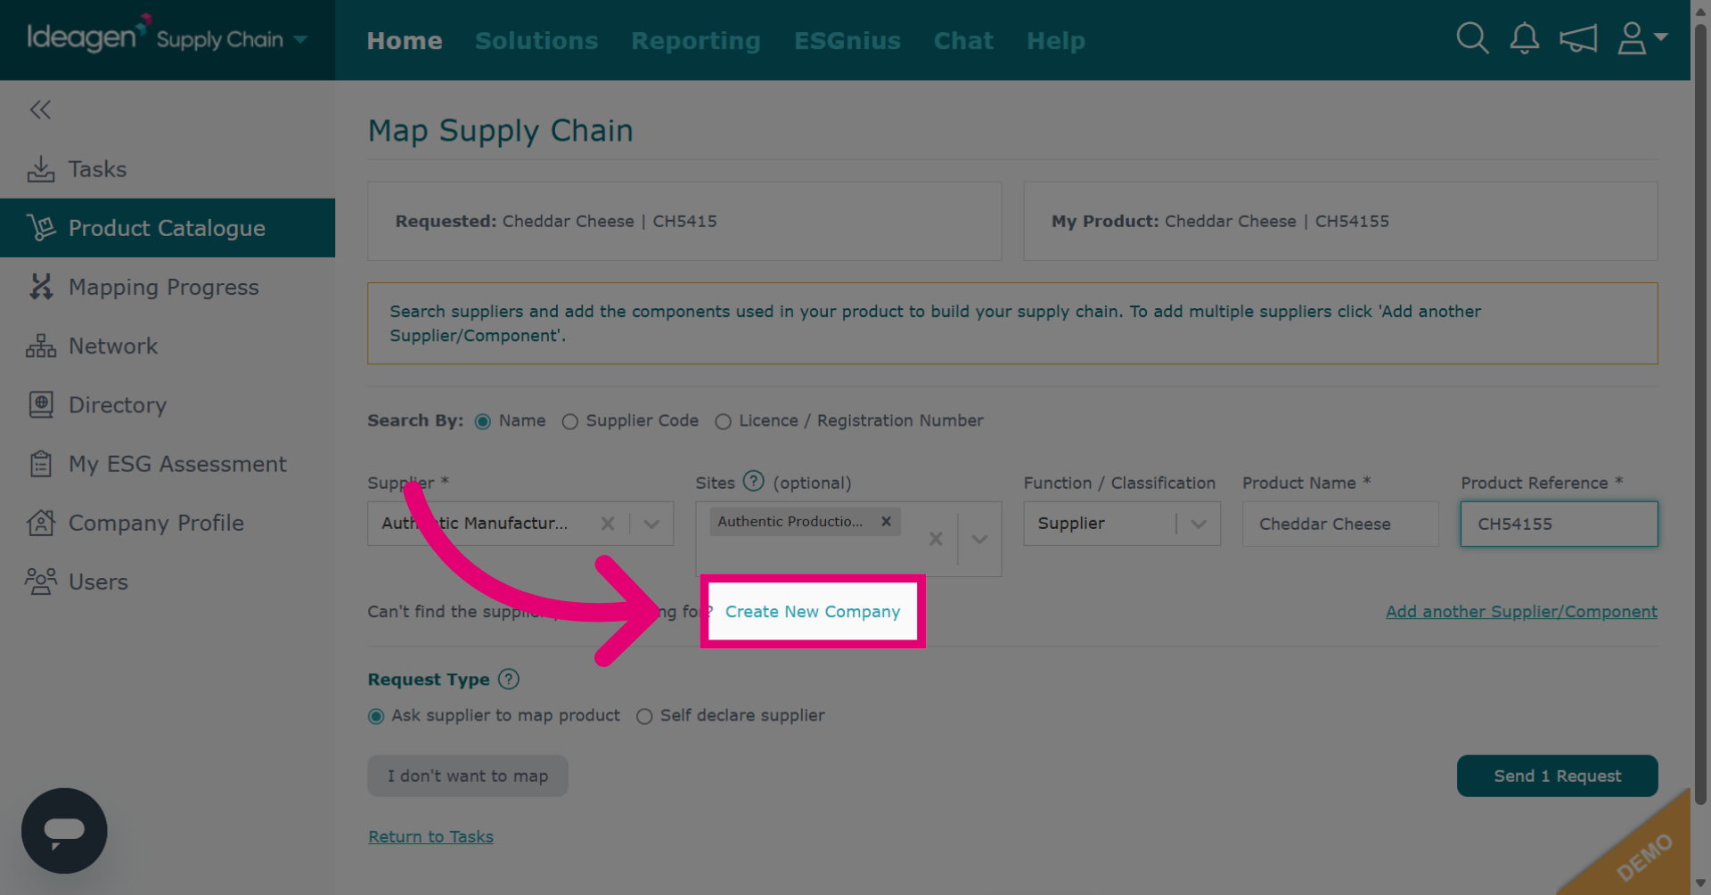The width and height of the screenshot is (1711, 895).
Task: Click Create New Company link
Action: click(x=813, y=611)
